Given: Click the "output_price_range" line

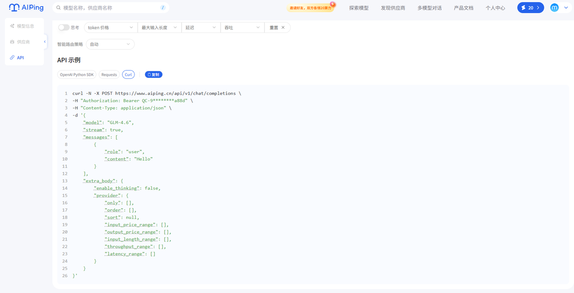Looking at the screenshot, I should pos(138,232).
